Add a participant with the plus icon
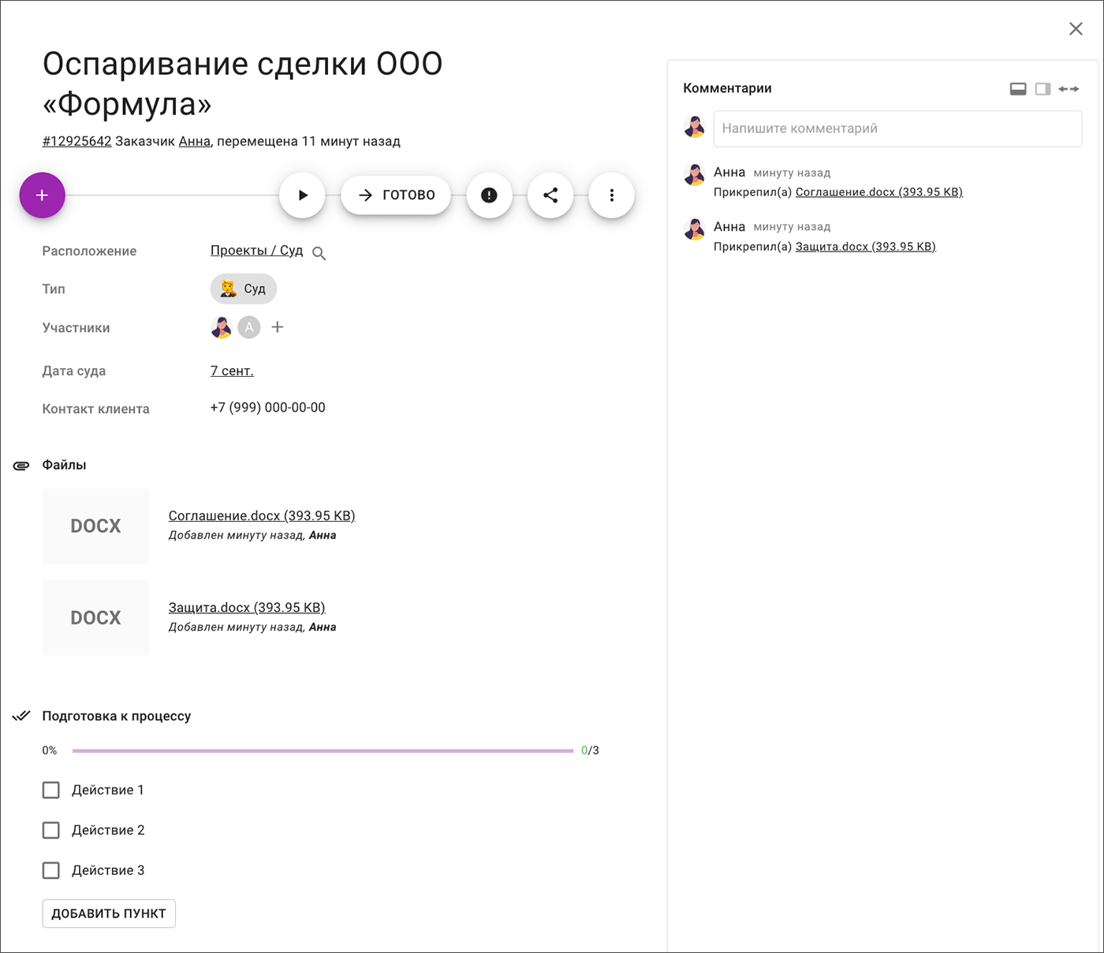1104x953 pixels. pos(278,327)
